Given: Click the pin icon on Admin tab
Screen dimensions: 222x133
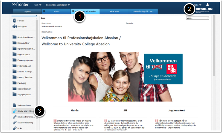Looking at the screenshot, I should click(x=44, y=11).
